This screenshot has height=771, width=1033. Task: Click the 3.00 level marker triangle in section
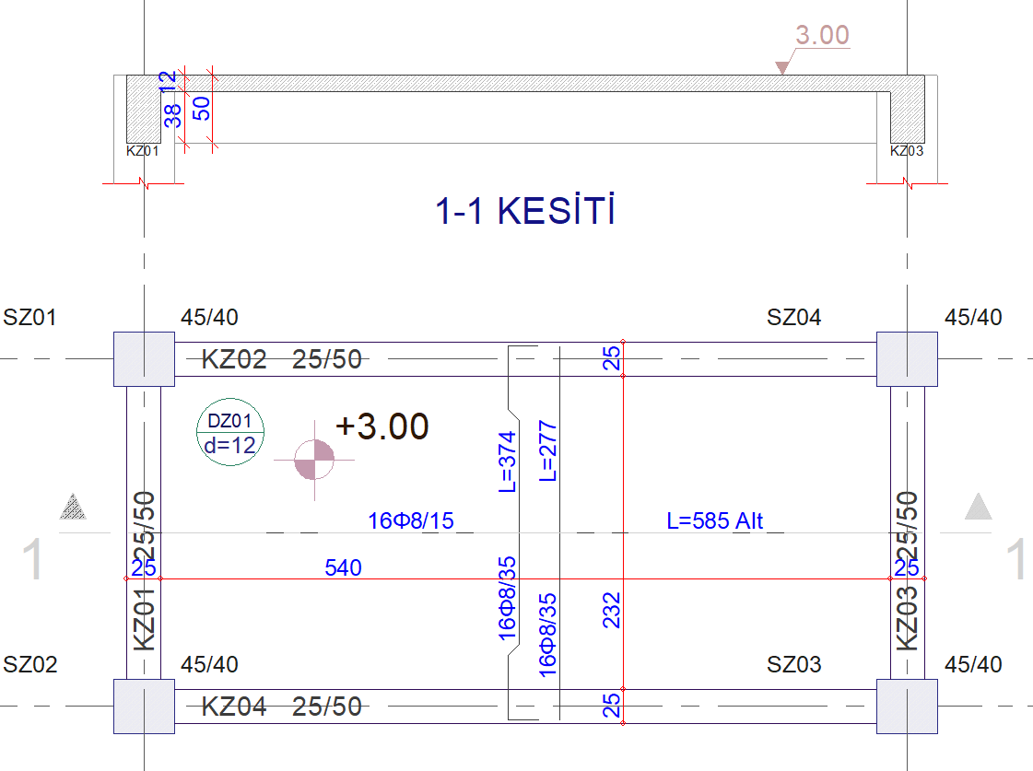(783, 67)
